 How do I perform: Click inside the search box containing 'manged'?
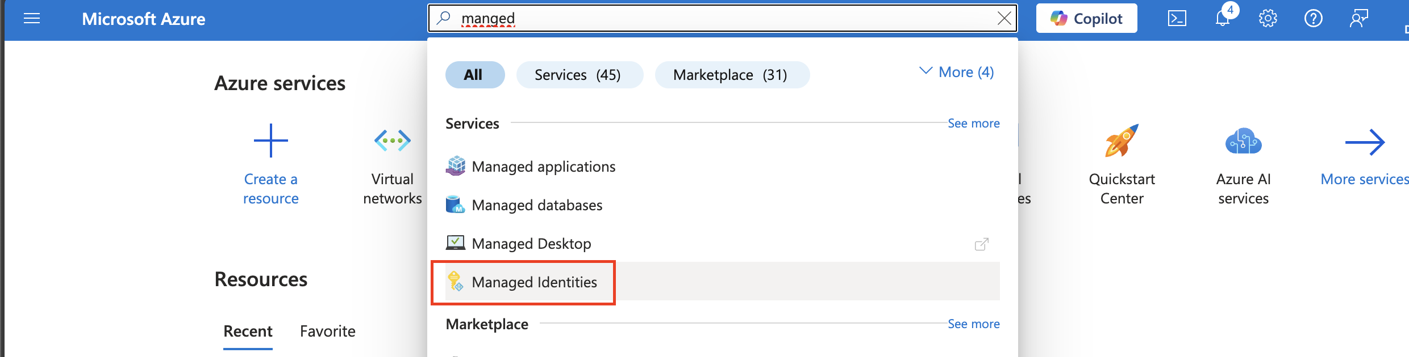click(x=722, y=19)
